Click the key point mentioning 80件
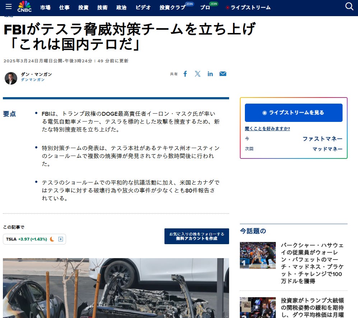This screenshot has height=318, width=358. tap(131, 190)
